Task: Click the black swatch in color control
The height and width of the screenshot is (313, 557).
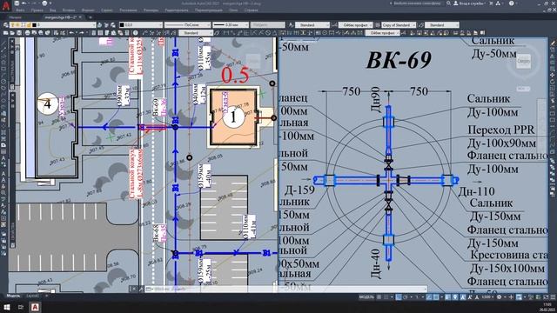Action: [122, 25]
